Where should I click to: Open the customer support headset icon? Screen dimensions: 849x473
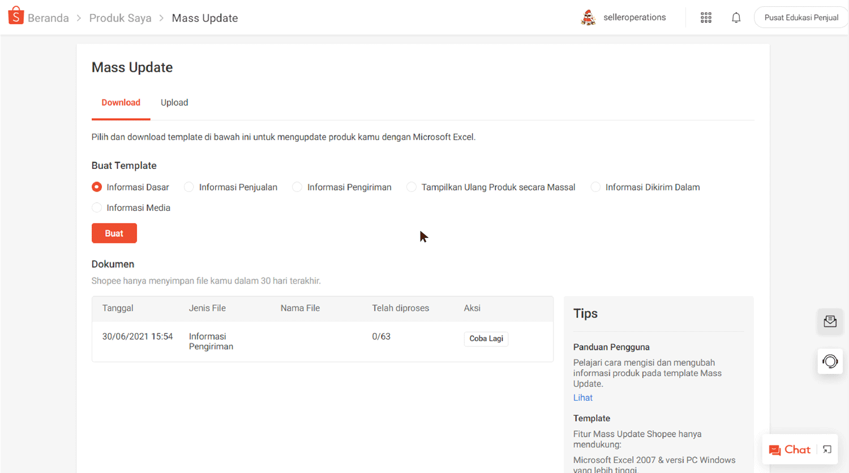tap(830, 361)
